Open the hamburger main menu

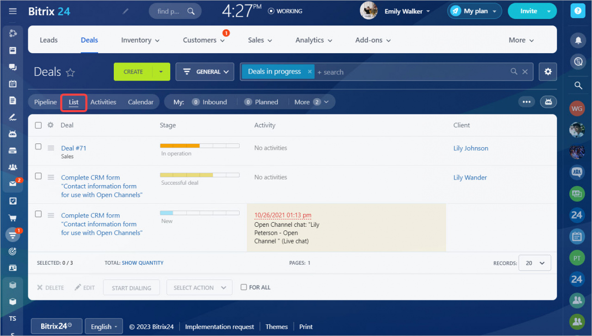pos(13,11)
